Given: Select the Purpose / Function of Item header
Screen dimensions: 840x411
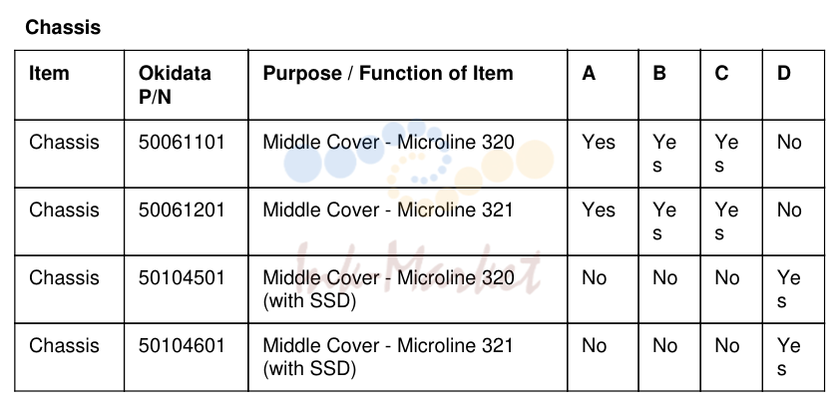Looking at the screenshot, I should click(x=388, y=74).
